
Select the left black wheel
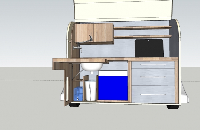click(74, 105)
